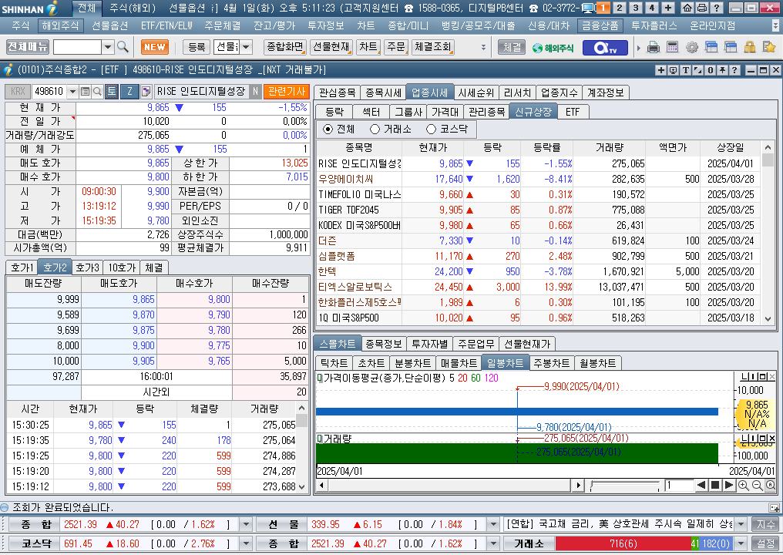Select the 전체 radio button
This screenshot has width=783, height=555.
[328, 129]
